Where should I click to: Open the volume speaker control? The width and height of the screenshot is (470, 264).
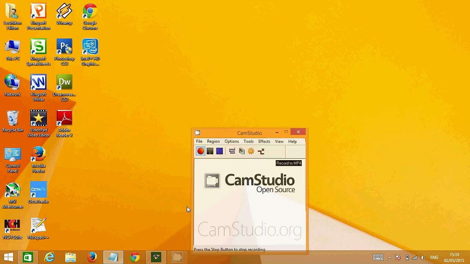click(x=423, y=257)
